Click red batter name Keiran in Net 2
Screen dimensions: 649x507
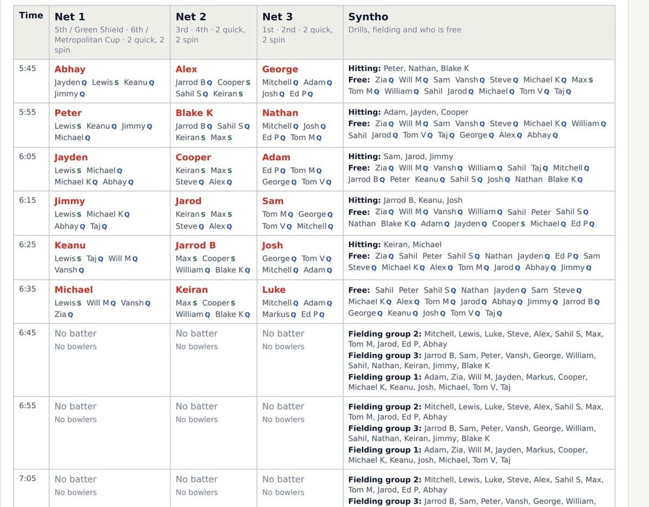(192, 289)
